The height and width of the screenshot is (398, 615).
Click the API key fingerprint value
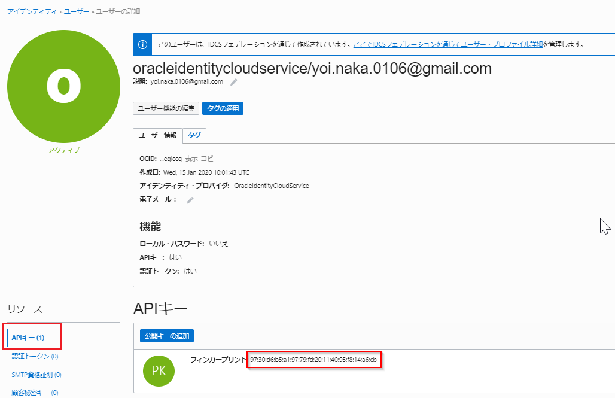click(313, 360)
